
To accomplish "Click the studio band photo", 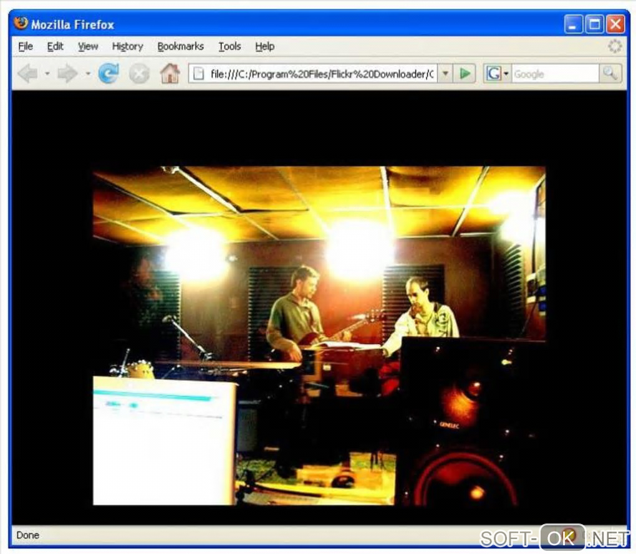I will tap(319, 335).
